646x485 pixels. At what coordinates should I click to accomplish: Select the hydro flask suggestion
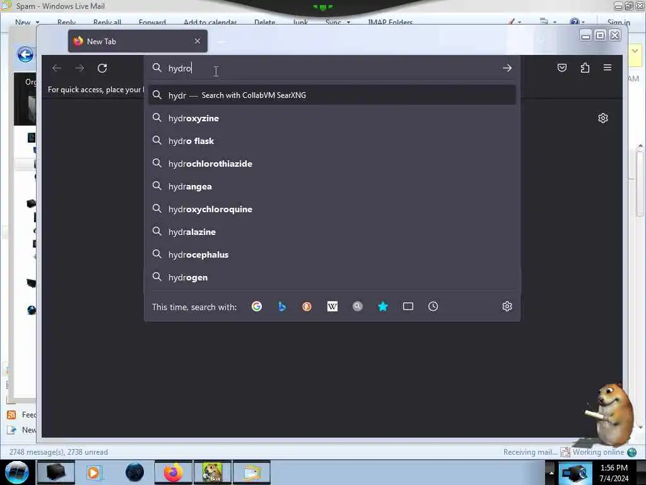pyautogui.click(x=332, y=141)
